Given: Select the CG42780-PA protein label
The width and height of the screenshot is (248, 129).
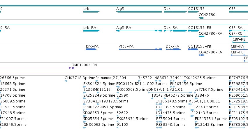Looking at the screenshot, I should click(x=210, y=52).
